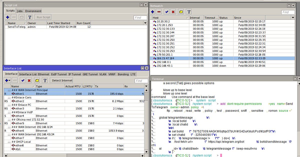Click the filter funnel in Interface List toolbar
Image resolution: width=300 pixels, height=157 pixels.
point(45,80)
